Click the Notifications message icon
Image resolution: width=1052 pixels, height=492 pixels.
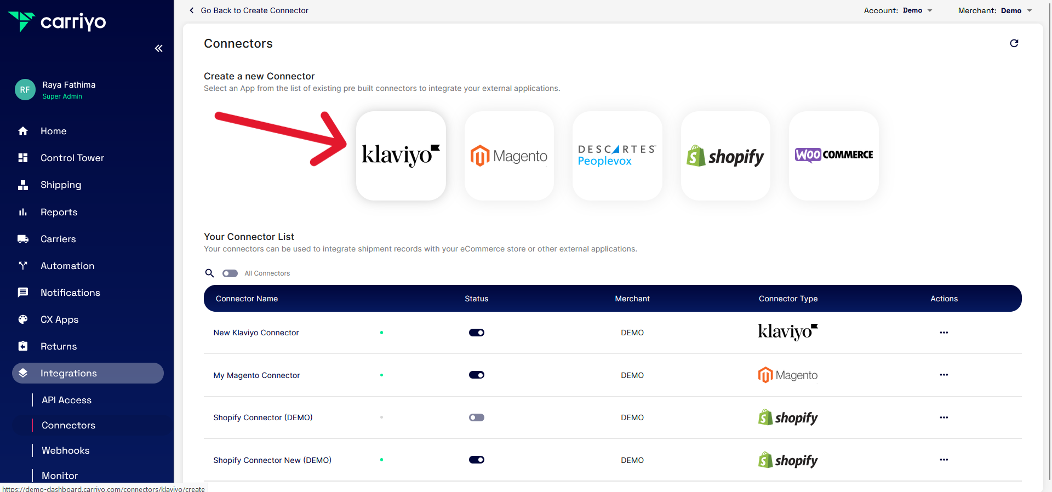click(23, 293)
